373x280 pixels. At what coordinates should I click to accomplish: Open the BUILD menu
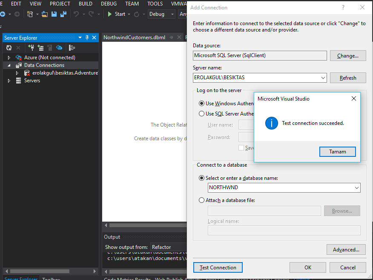86,4
